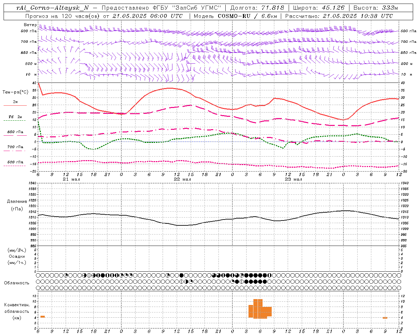Click the solid red line sample under 2м
The image size is (418, 334).
click(x=15, y=106)
